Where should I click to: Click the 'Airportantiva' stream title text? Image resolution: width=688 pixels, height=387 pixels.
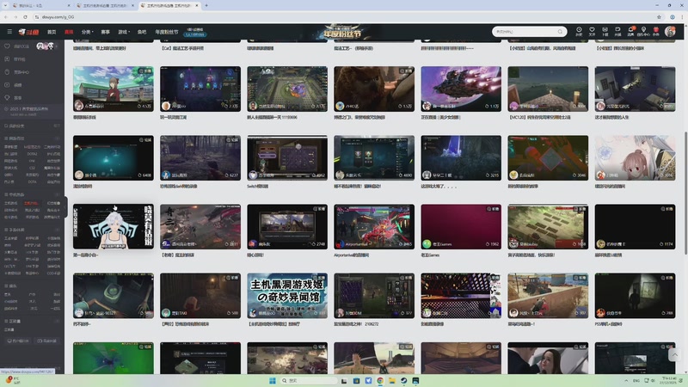coord(351,255)
